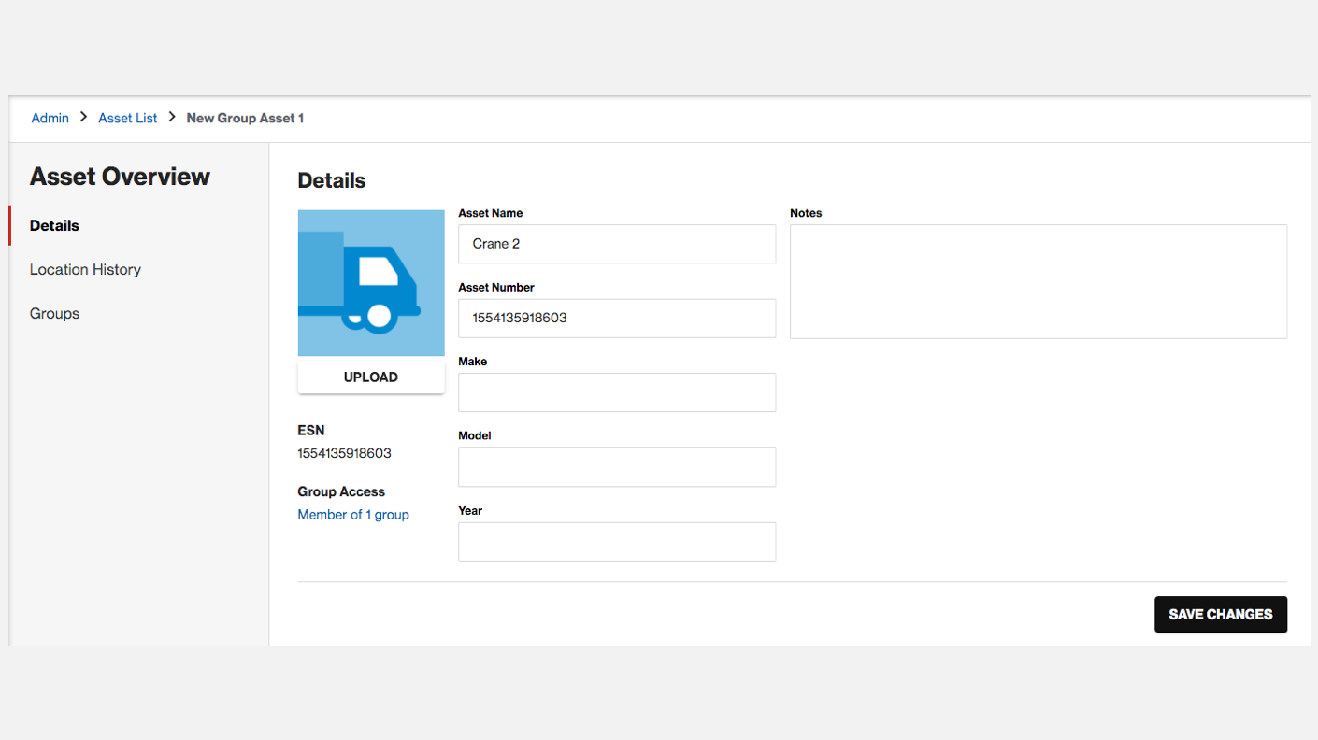Go to the Admin breadcrumb link
Screen dimensions: 1318x740
pyautogui.click(x=50, y=118)
